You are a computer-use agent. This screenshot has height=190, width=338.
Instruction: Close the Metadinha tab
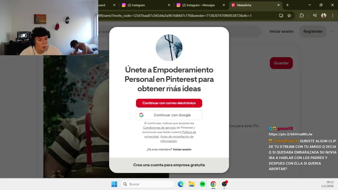tap(278, 5)
